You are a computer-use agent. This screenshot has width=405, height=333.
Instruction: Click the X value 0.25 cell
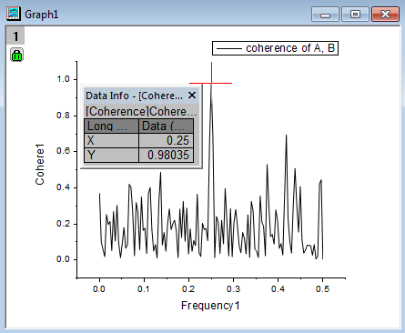[x=166, y=140]
